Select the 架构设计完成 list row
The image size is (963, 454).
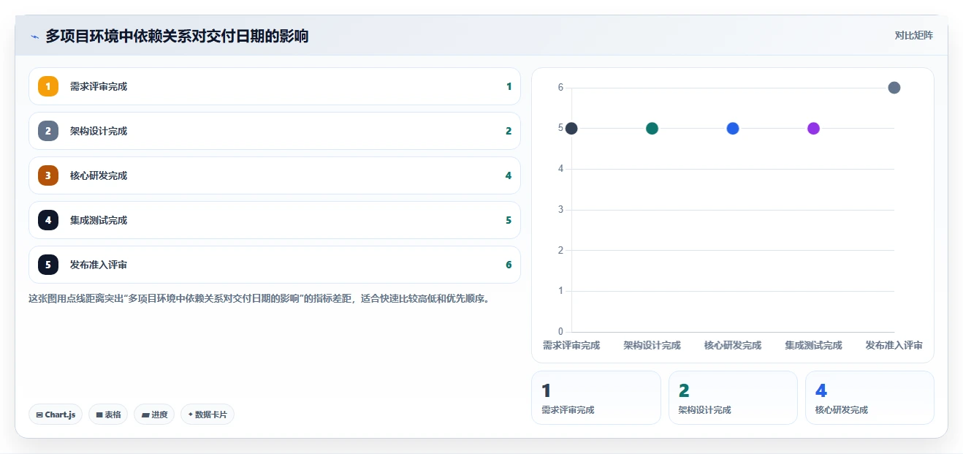[x=275, y=131]
